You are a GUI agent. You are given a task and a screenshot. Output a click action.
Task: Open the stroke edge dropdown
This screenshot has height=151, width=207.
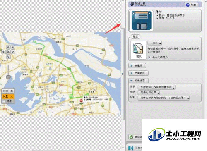click(149, 93)
